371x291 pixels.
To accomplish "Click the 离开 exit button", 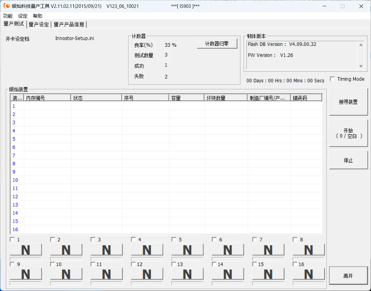I will pos(348,276).
